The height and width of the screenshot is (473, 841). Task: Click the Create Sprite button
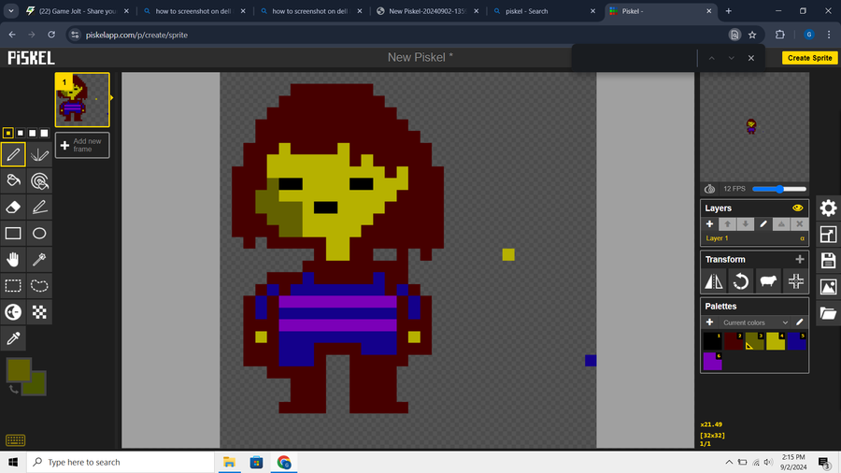pyautogui.click(x=809, y=58)
